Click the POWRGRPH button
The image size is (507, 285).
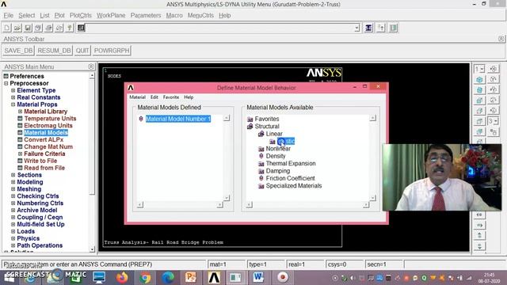112,51
